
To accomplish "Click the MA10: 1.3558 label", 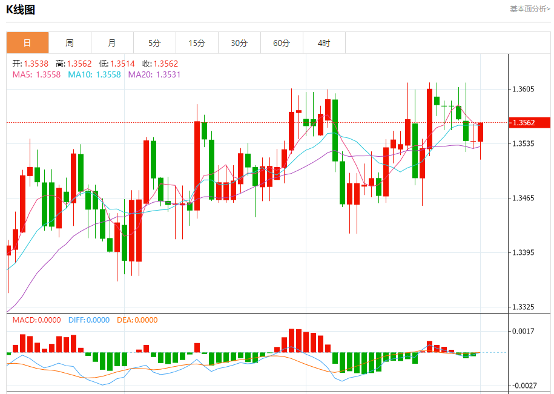I will coord(94,75).
